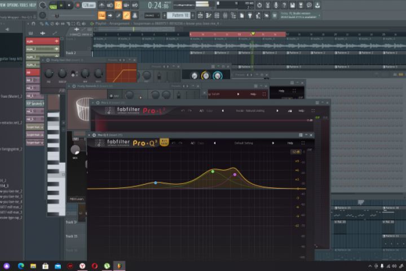The height and width of the screenshot is (271, 406).
Task: Click undo arrow in Pro-Q 3
Action: coord(174,143)
